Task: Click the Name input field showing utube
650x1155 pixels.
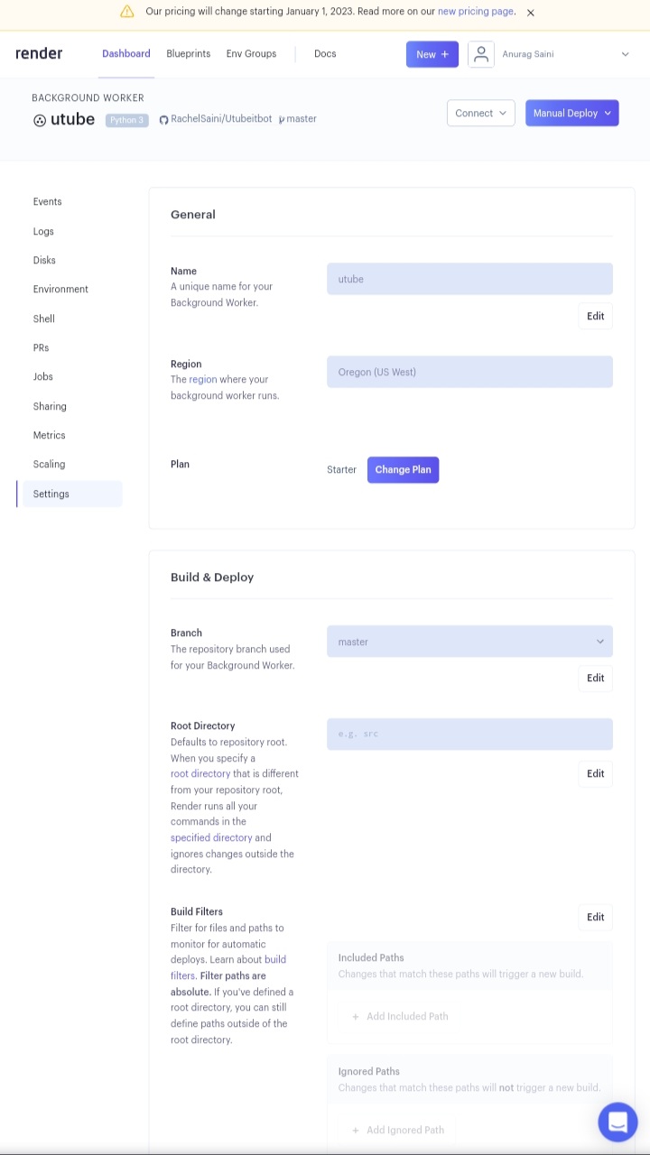Action: (469, 279)
